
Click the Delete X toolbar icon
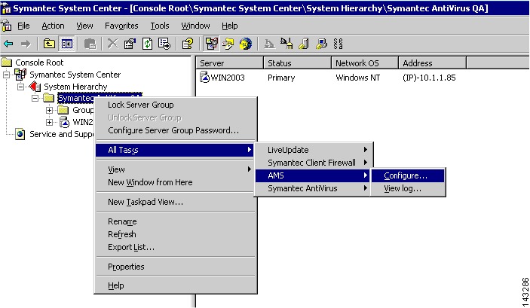tap(112, 44)
